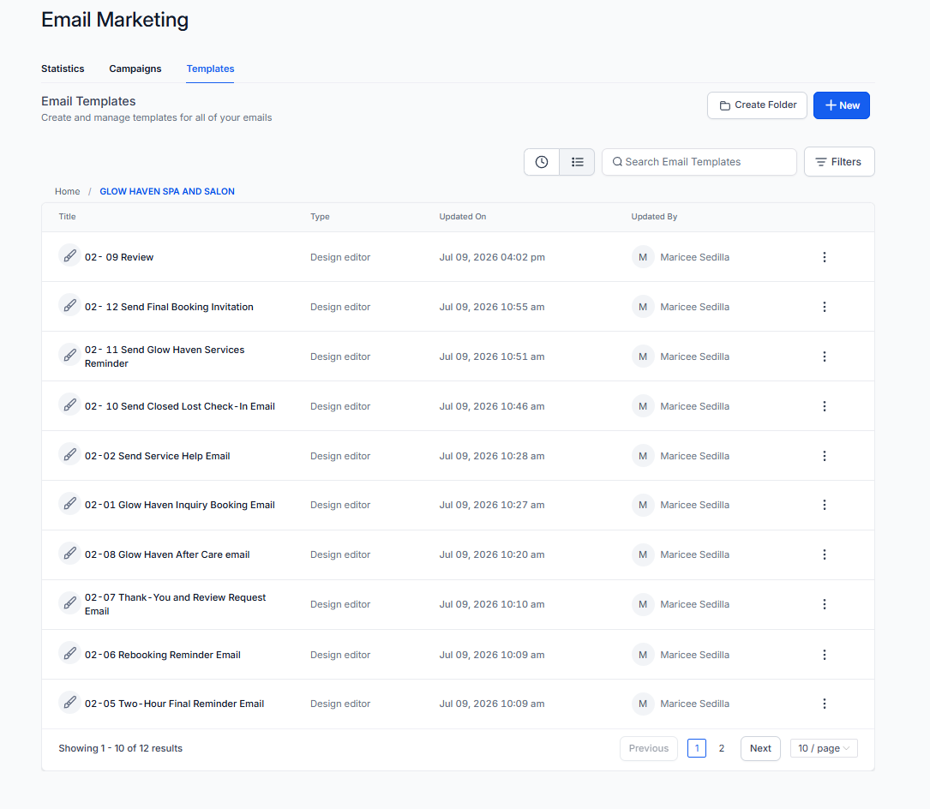930x809 pixels.
Task: Click the Type column header
Action: tap(320, 217)
